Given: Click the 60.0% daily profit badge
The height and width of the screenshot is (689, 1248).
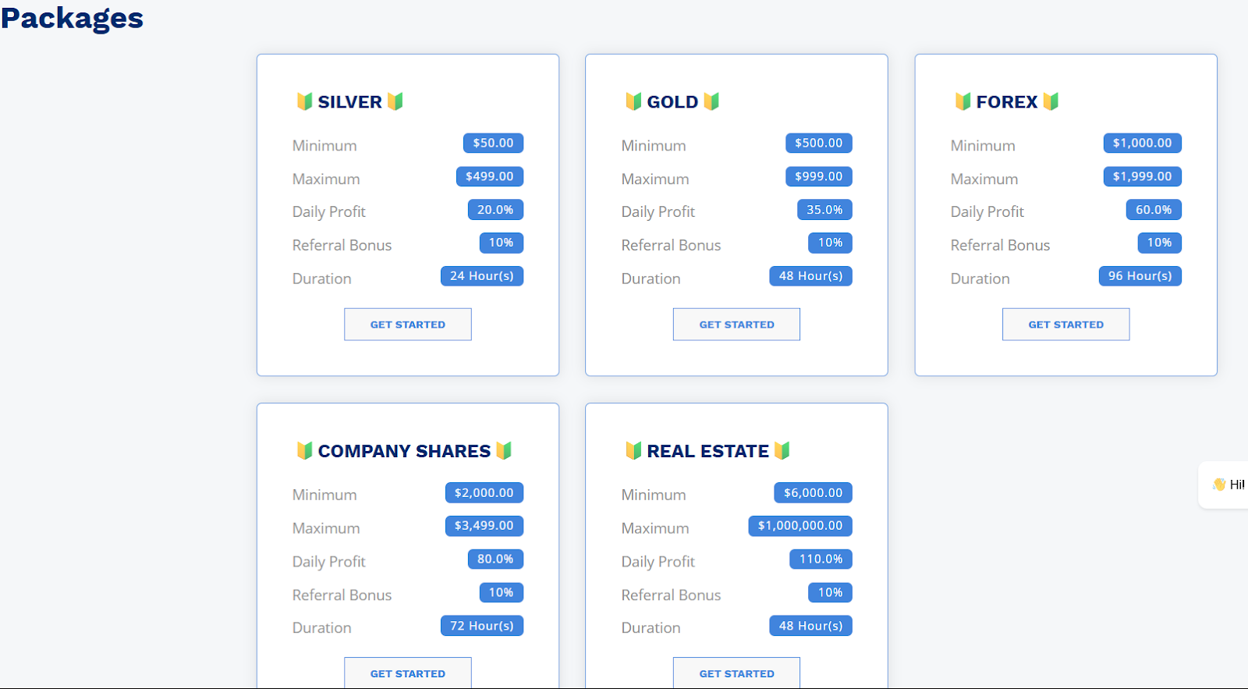Looking at the screenshot, I should click(1154, 210).
